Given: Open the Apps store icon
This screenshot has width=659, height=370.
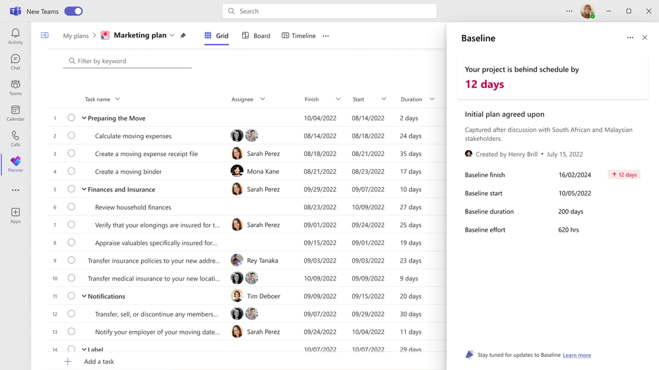Looking at the screenshot, I should [15, 215].
